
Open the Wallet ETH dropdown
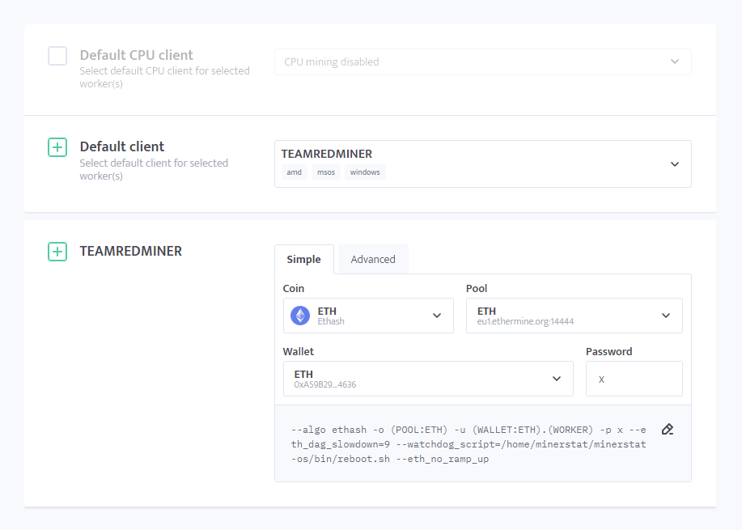tap(428, 379)
